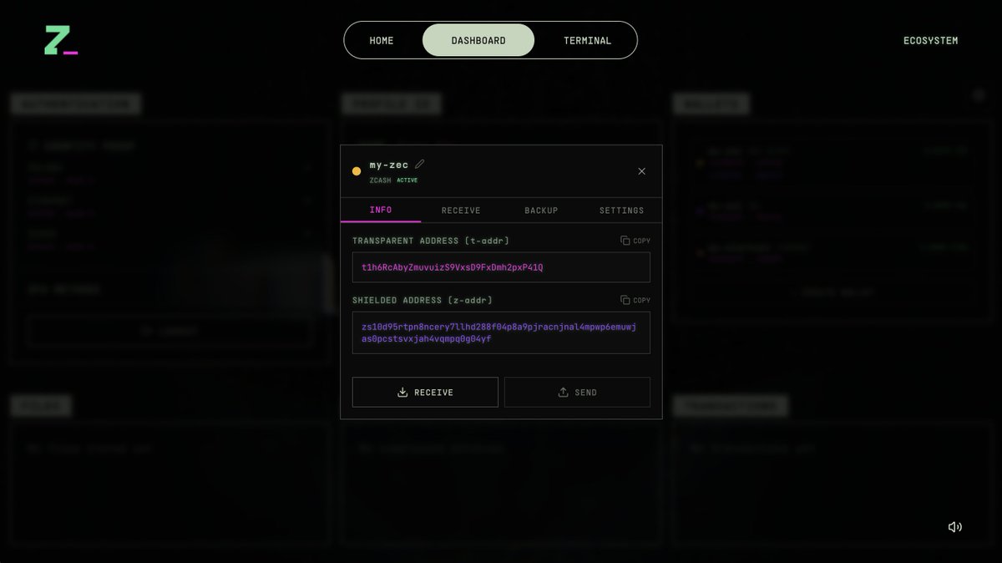The image size is (1002, 563).
Task: Open the Home page
Action: (x=382, y=40)
